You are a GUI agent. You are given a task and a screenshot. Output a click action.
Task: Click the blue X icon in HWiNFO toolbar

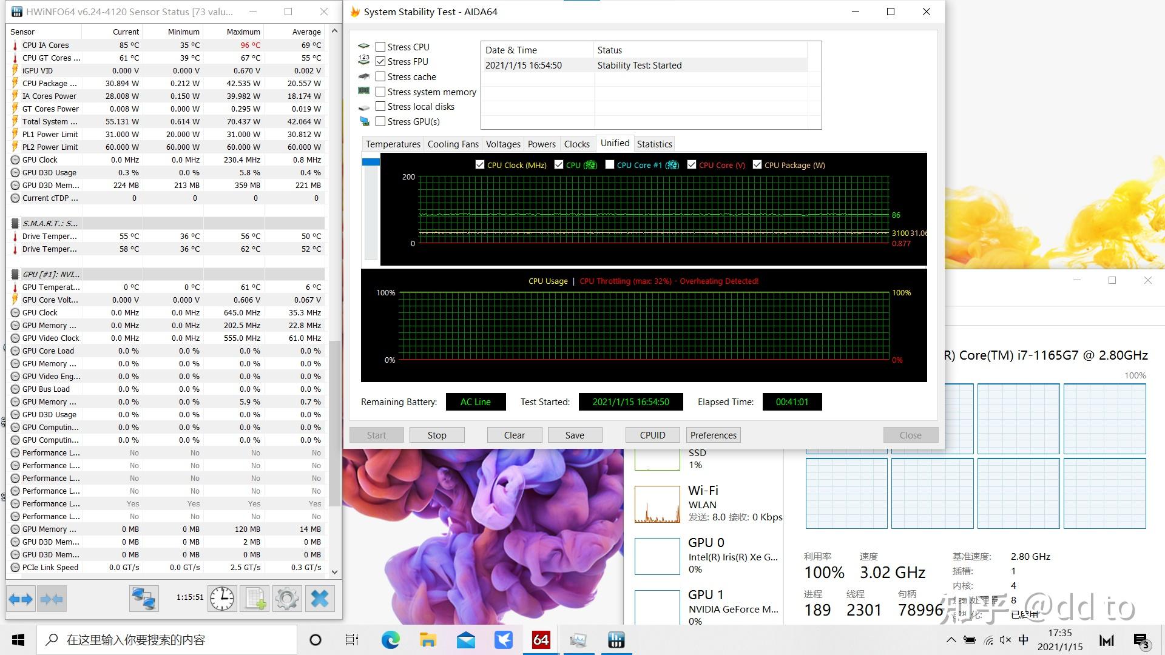tap(320, 599)
